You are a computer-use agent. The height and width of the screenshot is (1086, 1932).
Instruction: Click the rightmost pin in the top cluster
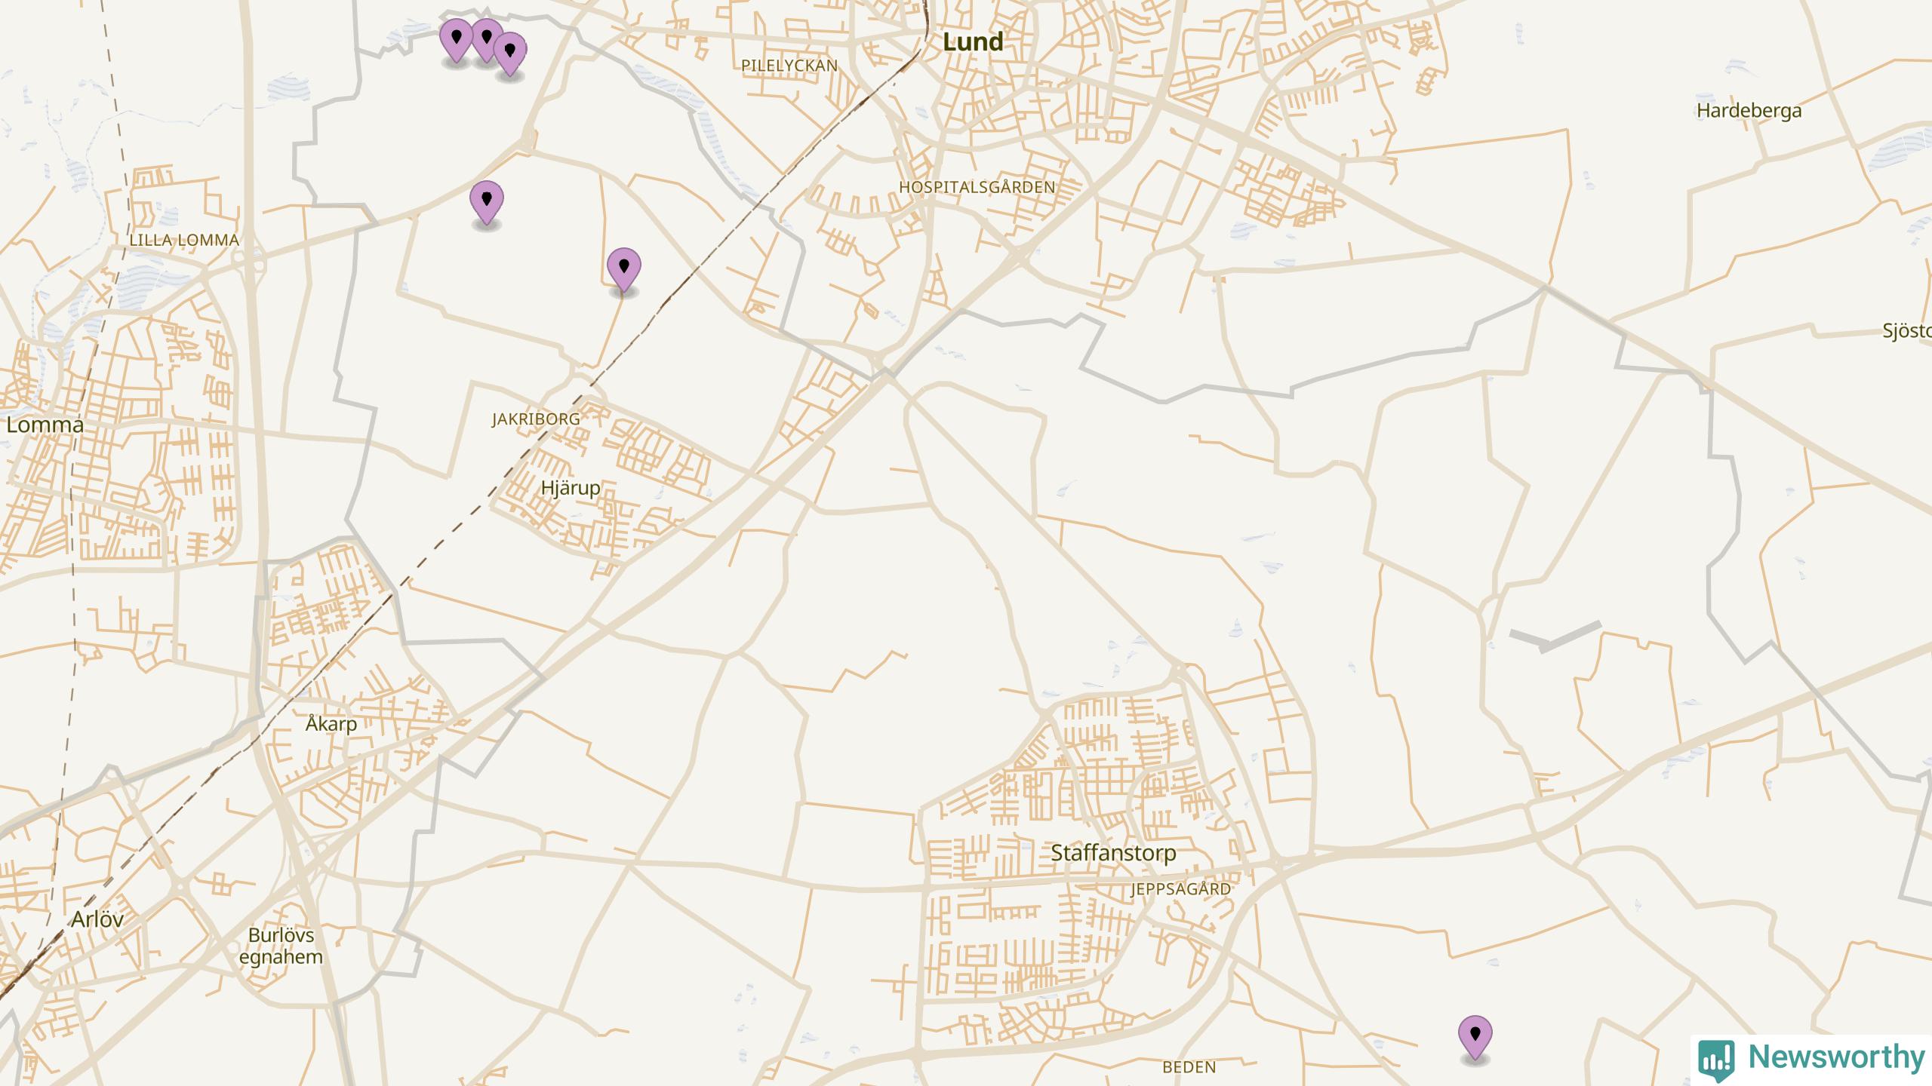tap(510, 54)
